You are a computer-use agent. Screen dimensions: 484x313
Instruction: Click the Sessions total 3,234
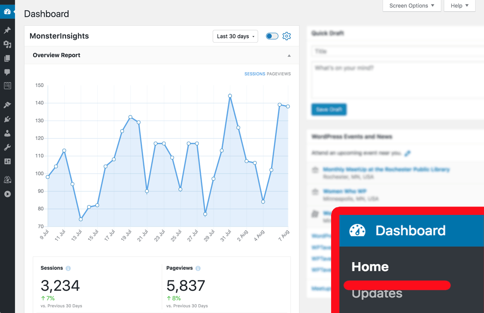point(60,286)
